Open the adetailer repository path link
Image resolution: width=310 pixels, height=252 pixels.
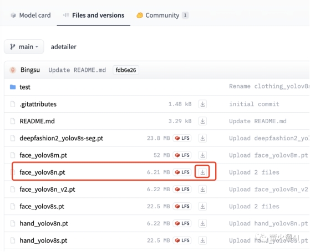click(x=63, y=47)
